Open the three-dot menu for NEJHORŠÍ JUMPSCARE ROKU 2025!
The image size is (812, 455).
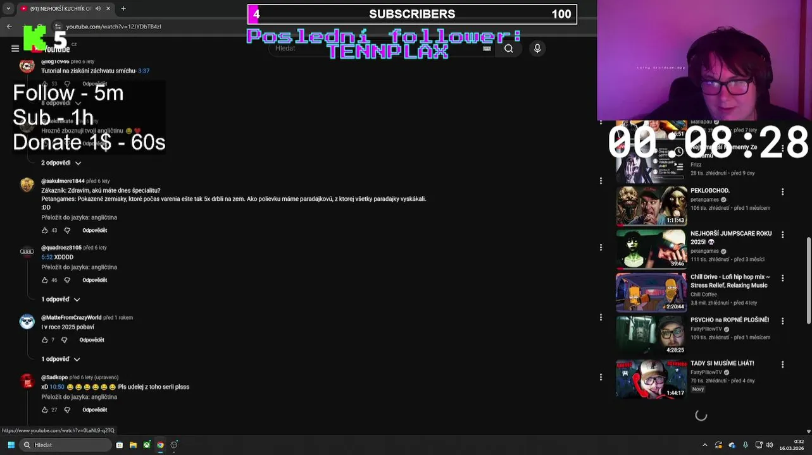(x=782, y=234)
